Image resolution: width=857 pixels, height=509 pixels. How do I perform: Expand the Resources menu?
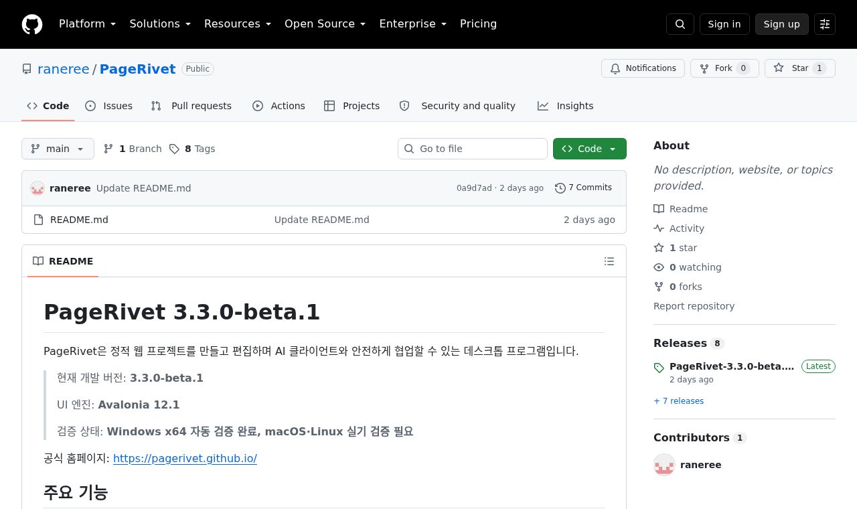tap(238, 24)
